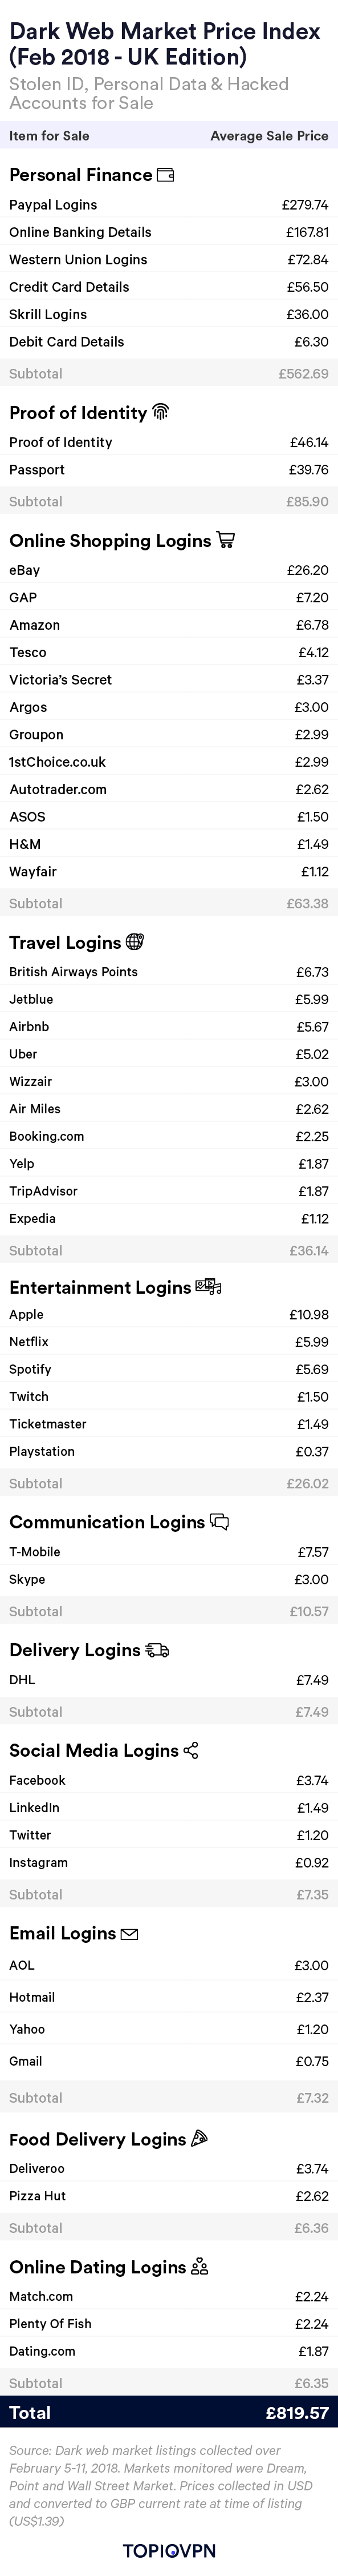Click the pizza slice icon beside Food Delivery Logins
Screen dimensions: 338x2576
coord(198,2139)
